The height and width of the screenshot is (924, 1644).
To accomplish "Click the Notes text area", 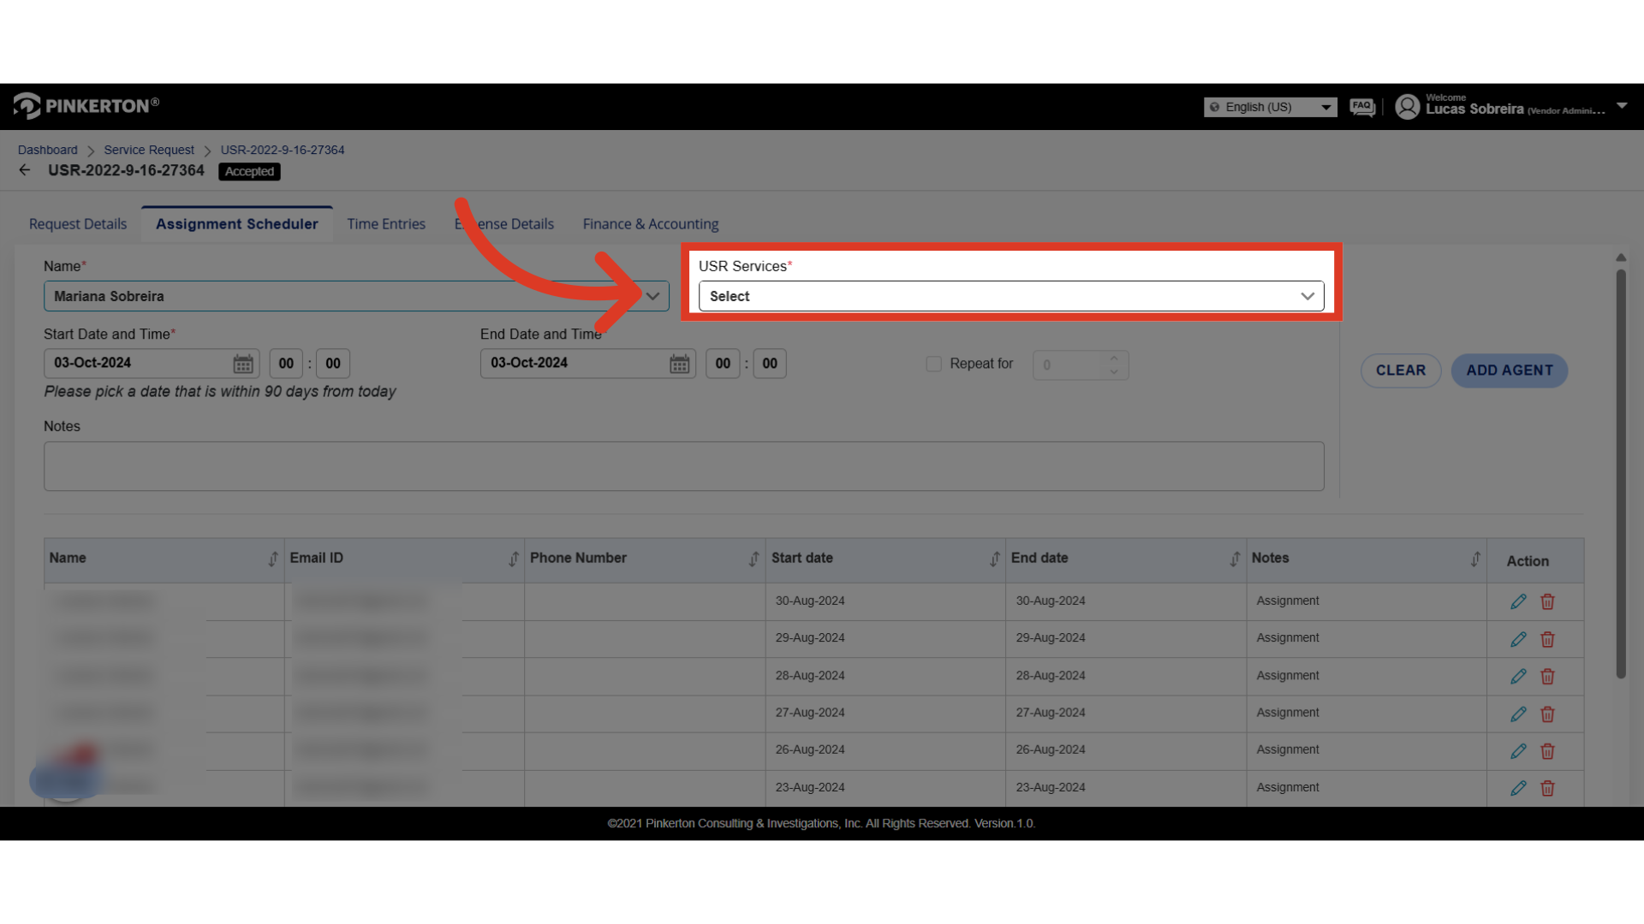I will (x=684, y=466).
